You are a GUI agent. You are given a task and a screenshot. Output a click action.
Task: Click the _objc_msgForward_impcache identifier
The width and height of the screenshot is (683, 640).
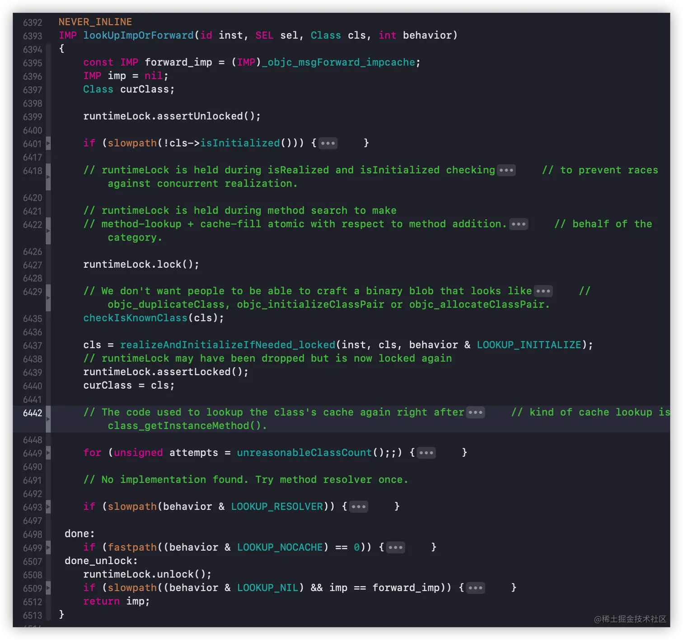(x=338, y=62)
